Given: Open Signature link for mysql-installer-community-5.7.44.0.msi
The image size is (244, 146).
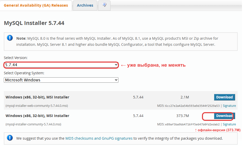Looking at the screenshot, I should coord(229,124).
